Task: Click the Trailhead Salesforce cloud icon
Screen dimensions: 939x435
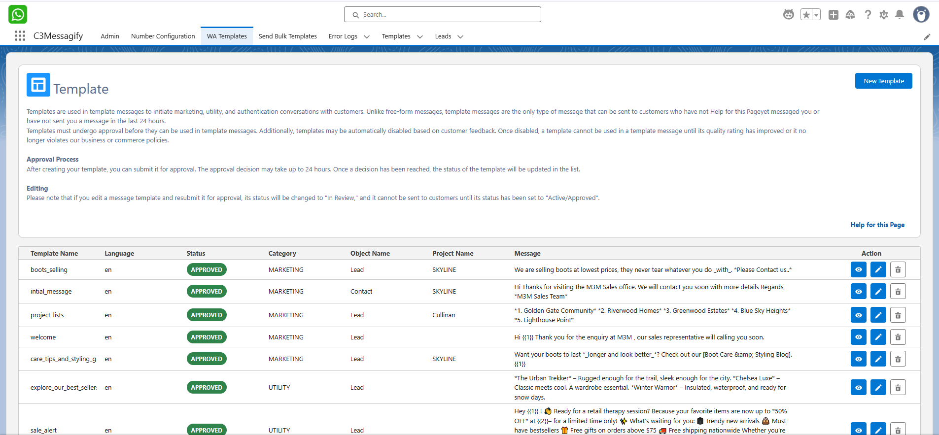Action: click(850, 15)
